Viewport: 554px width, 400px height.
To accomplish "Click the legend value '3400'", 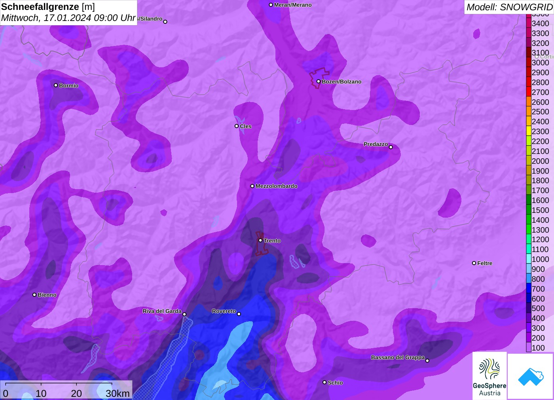I will coord(541,23).
